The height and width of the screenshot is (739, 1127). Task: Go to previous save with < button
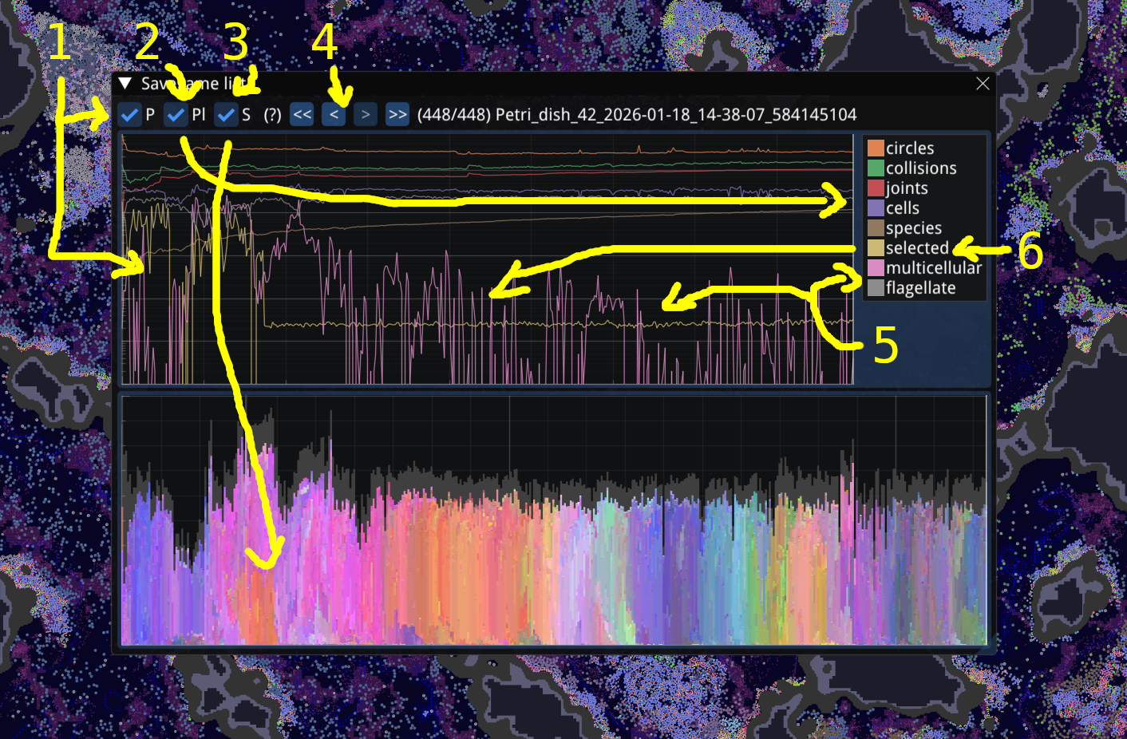(x=334, y=115)
